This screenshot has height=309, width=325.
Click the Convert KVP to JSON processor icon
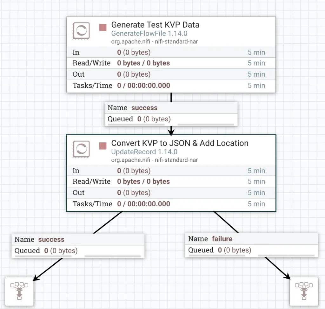[x=81, y=149]
